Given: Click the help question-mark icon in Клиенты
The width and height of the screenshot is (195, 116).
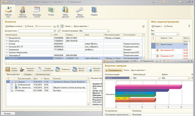Looking at the screenshot, I should 143,26.
